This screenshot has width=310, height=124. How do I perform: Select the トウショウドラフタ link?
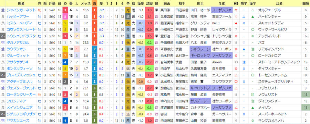(x=21, y=36)
